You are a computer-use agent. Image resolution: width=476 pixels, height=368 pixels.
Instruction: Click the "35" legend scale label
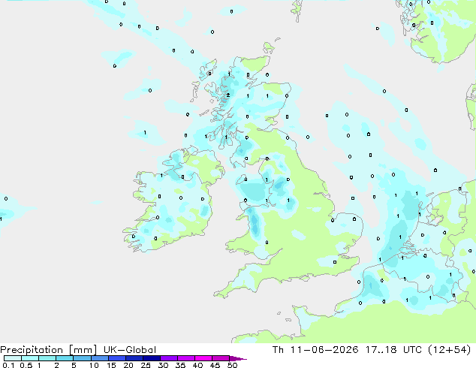pyautogui.click(x=180, y=365)
